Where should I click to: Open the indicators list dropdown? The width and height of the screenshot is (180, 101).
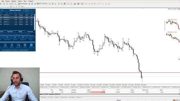click(75, 4)
